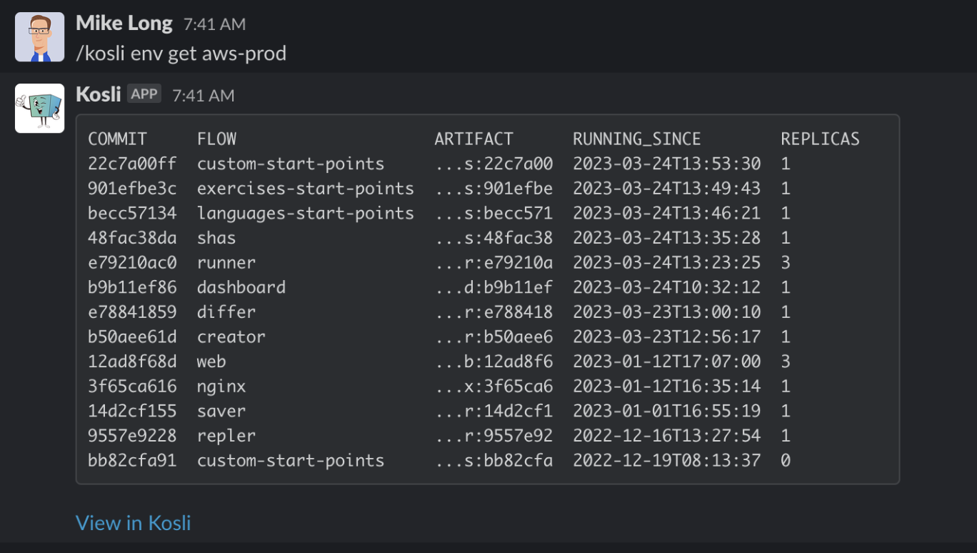
Task: Click commit hash 9557e9228
Action: (132, 436)
